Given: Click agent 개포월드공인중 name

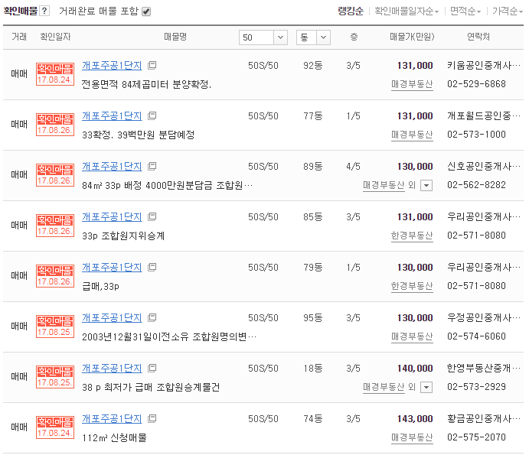Looking at the screenshot, I should [484, 116].
